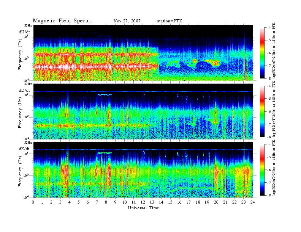
Task: Click hour 14 on the Universal Time axis
Action: [x=161, y=202]
